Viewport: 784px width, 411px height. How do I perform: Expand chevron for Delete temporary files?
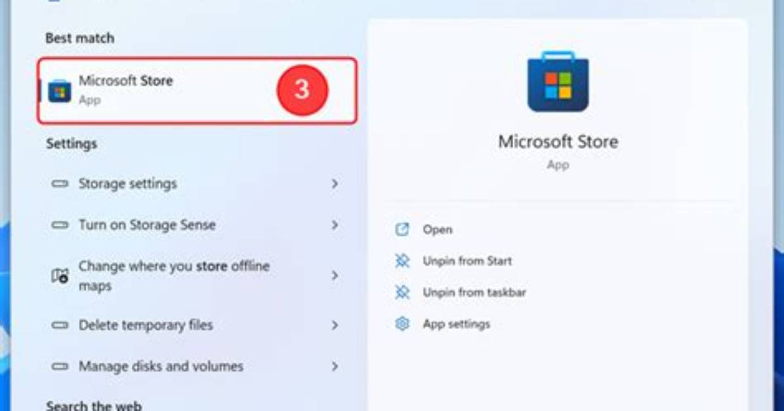[334, 325]
